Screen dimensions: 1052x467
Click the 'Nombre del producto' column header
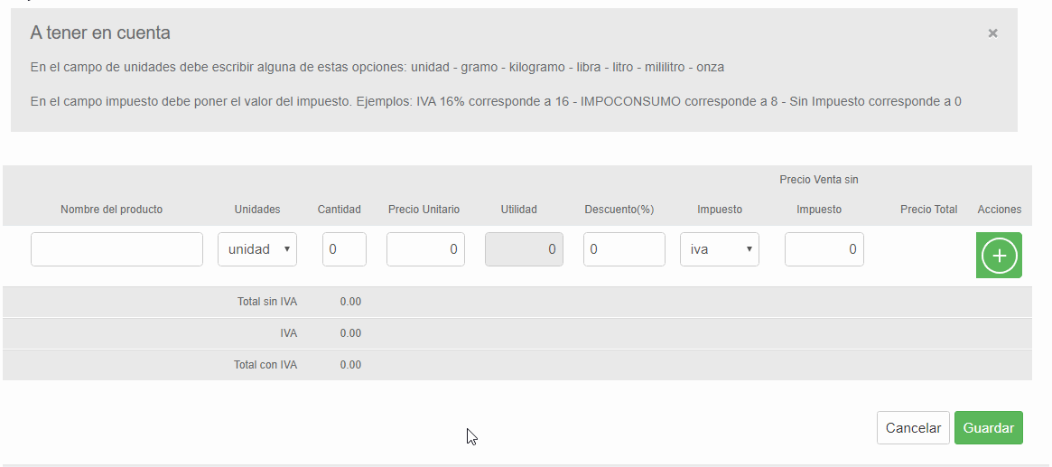(111, 210)
